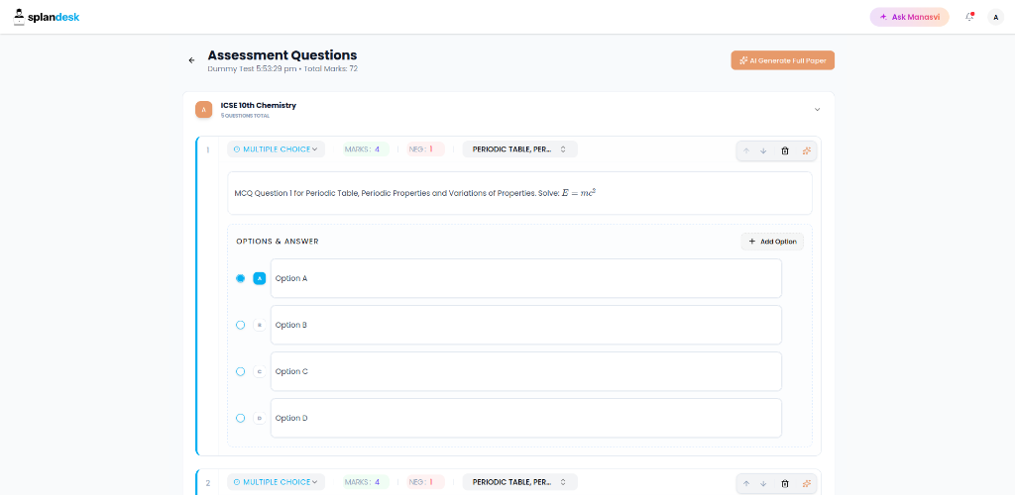Click the OPTIONS & ANSWER label

[x=278, y=242]
